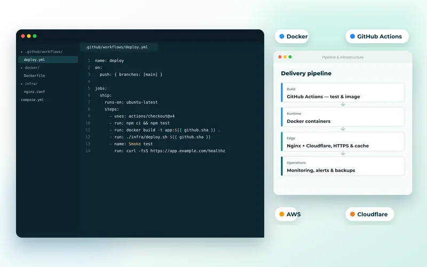Minimize the Pipeline & infrastructure window

pos(285,57)
